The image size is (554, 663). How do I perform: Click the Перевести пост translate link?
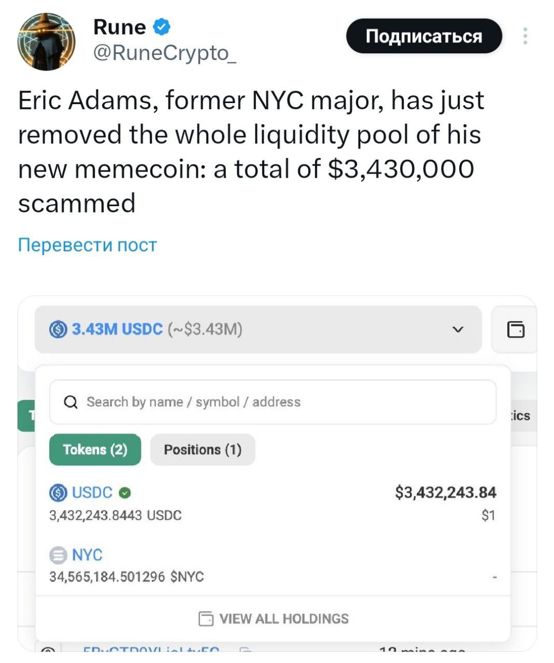pyautogui.click(x=87, y=245)
